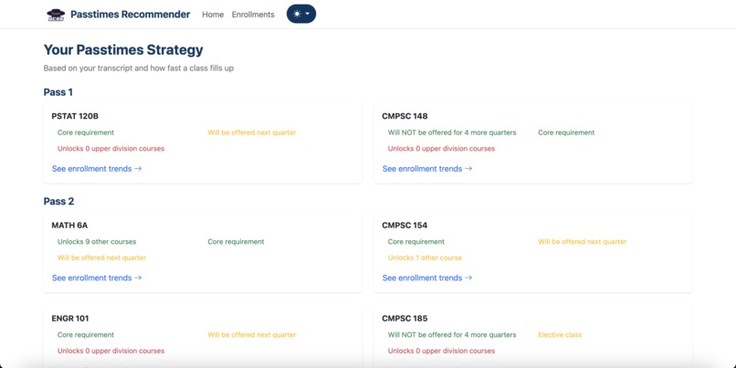Click 'Unlocks 1 other course' in CMPSC 154
The image size is (736, 368).
click(x=425, y=258)
